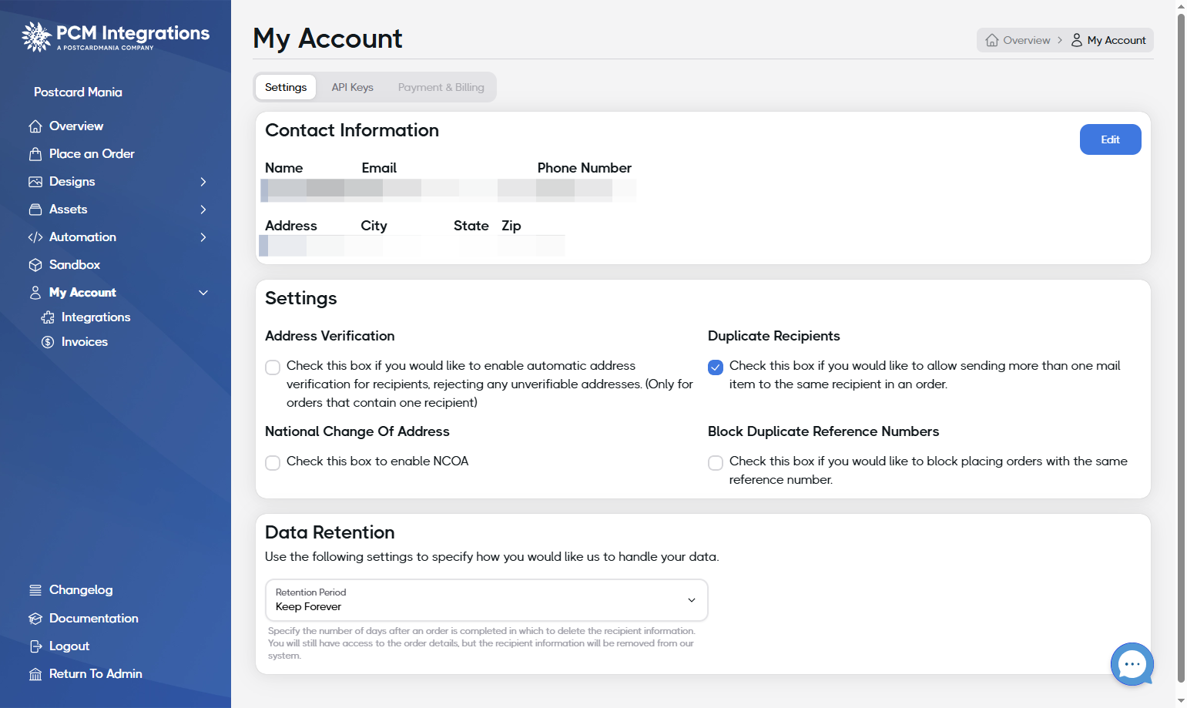The image size is (1187, 708).
Task: Switch to the Settings tab
Action: coord(286,87)
